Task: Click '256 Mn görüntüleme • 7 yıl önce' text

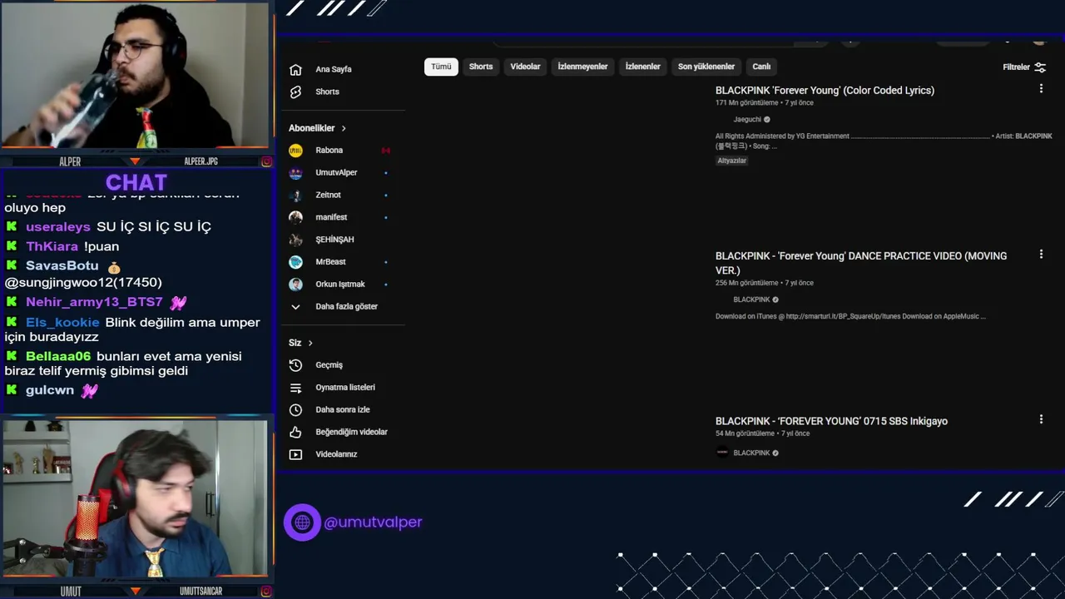Action: click(x=765, y=283)
